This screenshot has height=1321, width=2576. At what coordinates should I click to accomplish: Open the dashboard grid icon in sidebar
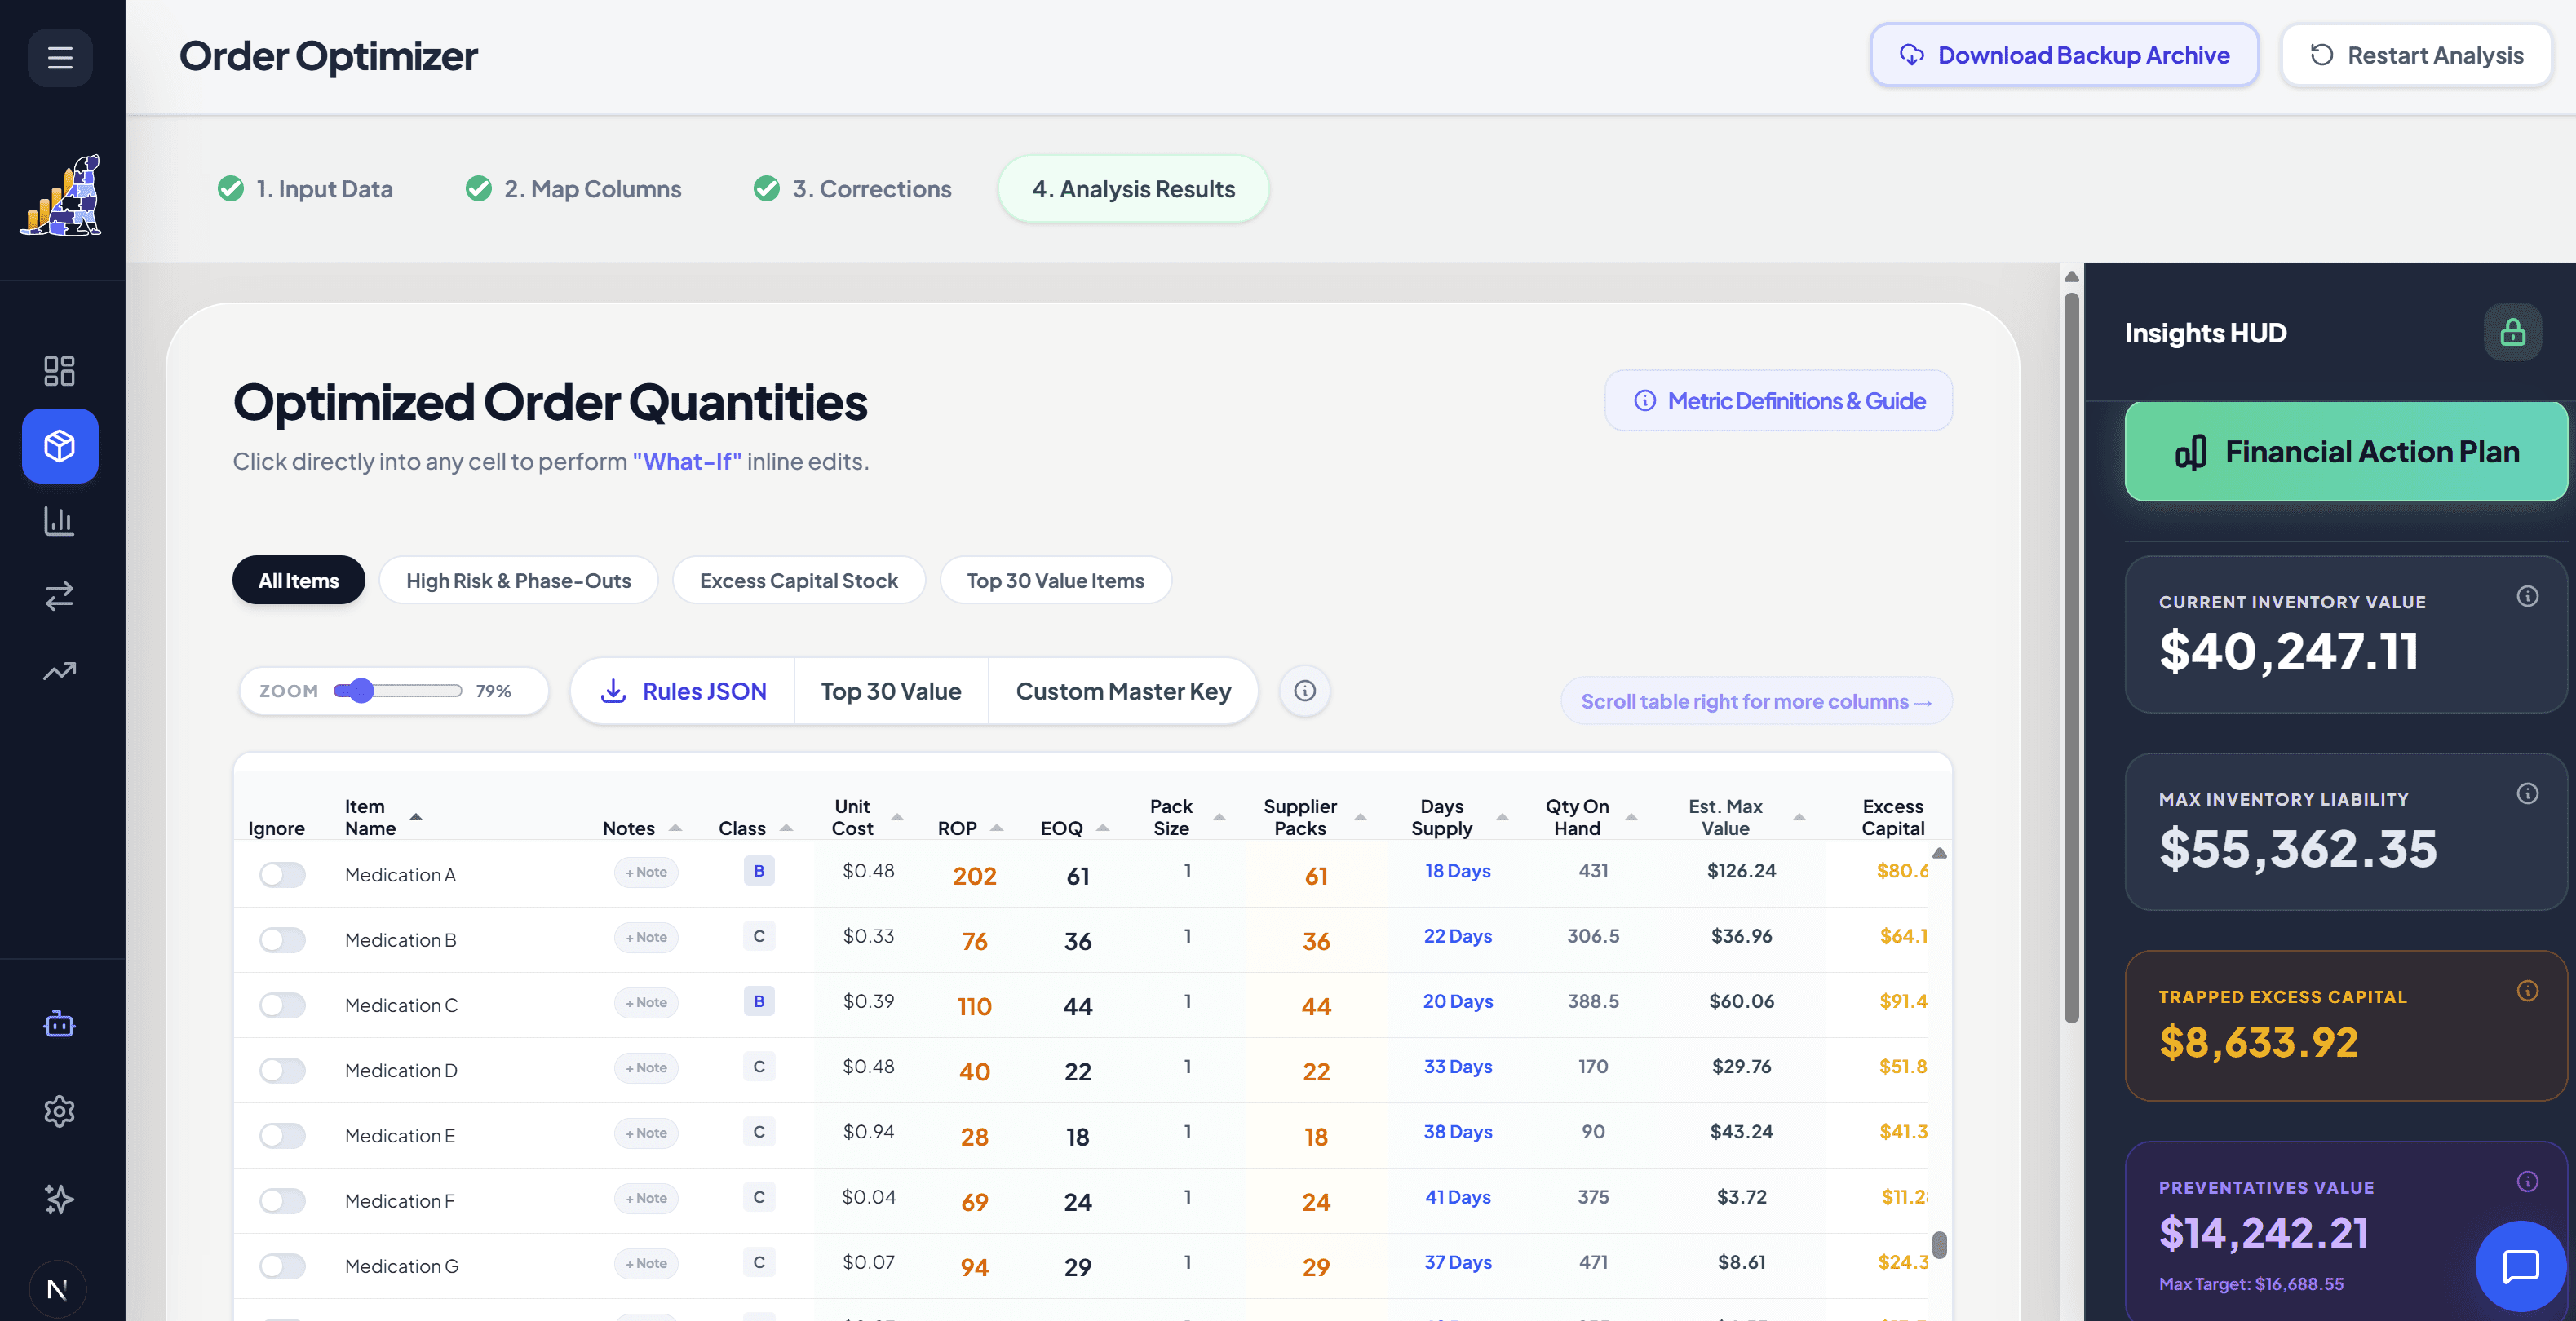[x=59, y=371]
